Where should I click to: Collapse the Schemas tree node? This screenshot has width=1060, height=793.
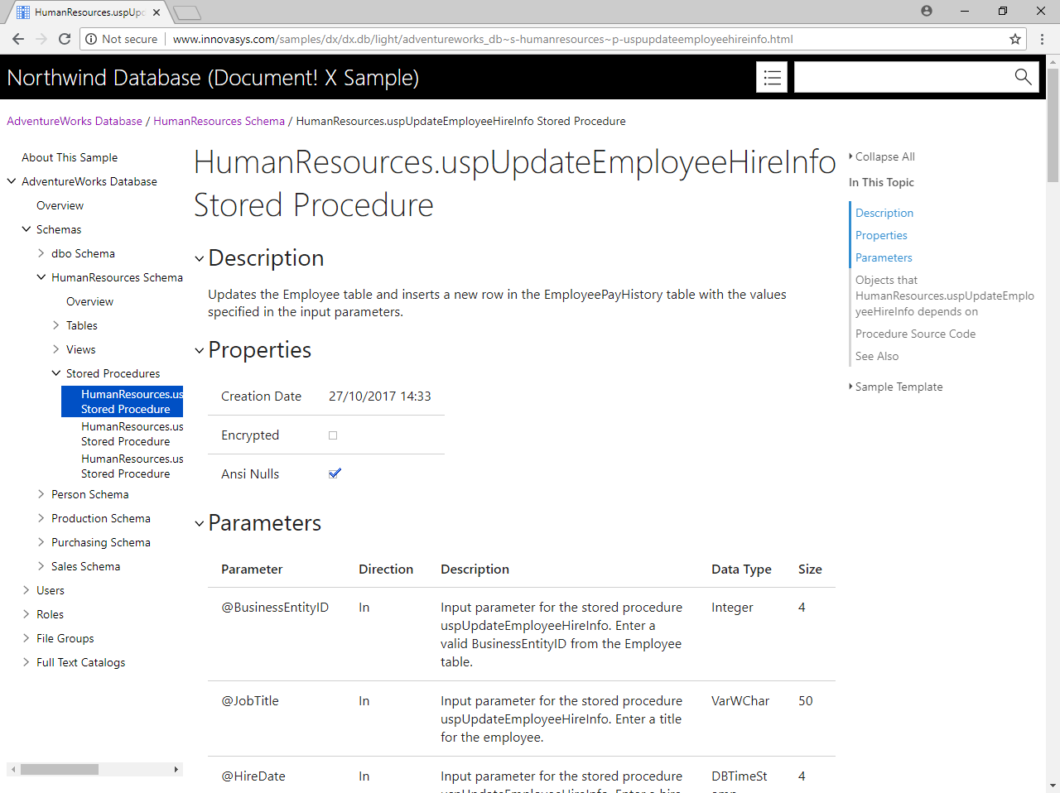[26, 229]
